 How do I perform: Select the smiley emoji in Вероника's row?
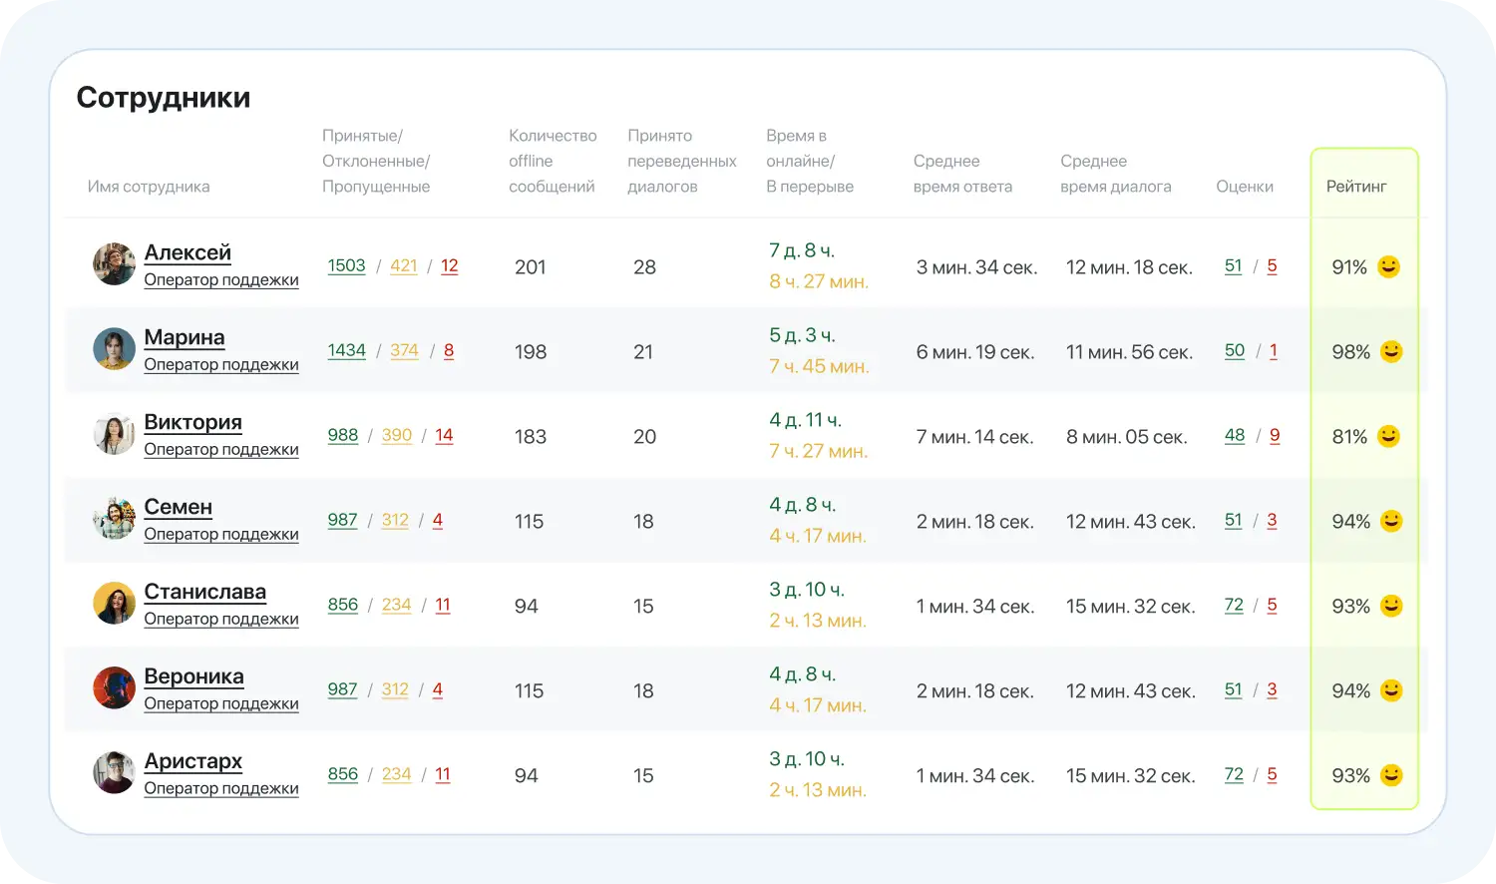(x=1390, y=690)
